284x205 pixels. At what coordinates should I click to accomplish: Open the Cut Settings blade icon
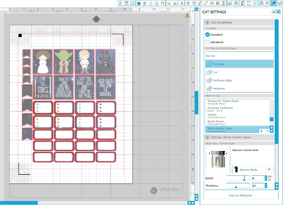click(x=273, y=3)
